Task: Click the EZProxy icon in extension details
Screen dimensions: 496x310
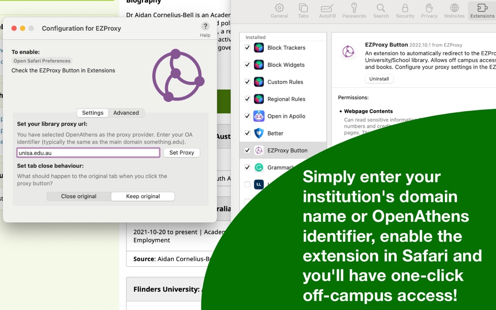Action: (x=348, y=52)
